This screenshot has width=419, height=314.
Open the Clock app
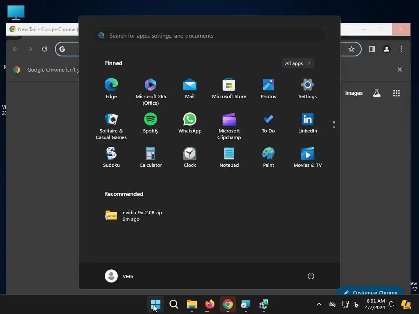click(190, 157)
